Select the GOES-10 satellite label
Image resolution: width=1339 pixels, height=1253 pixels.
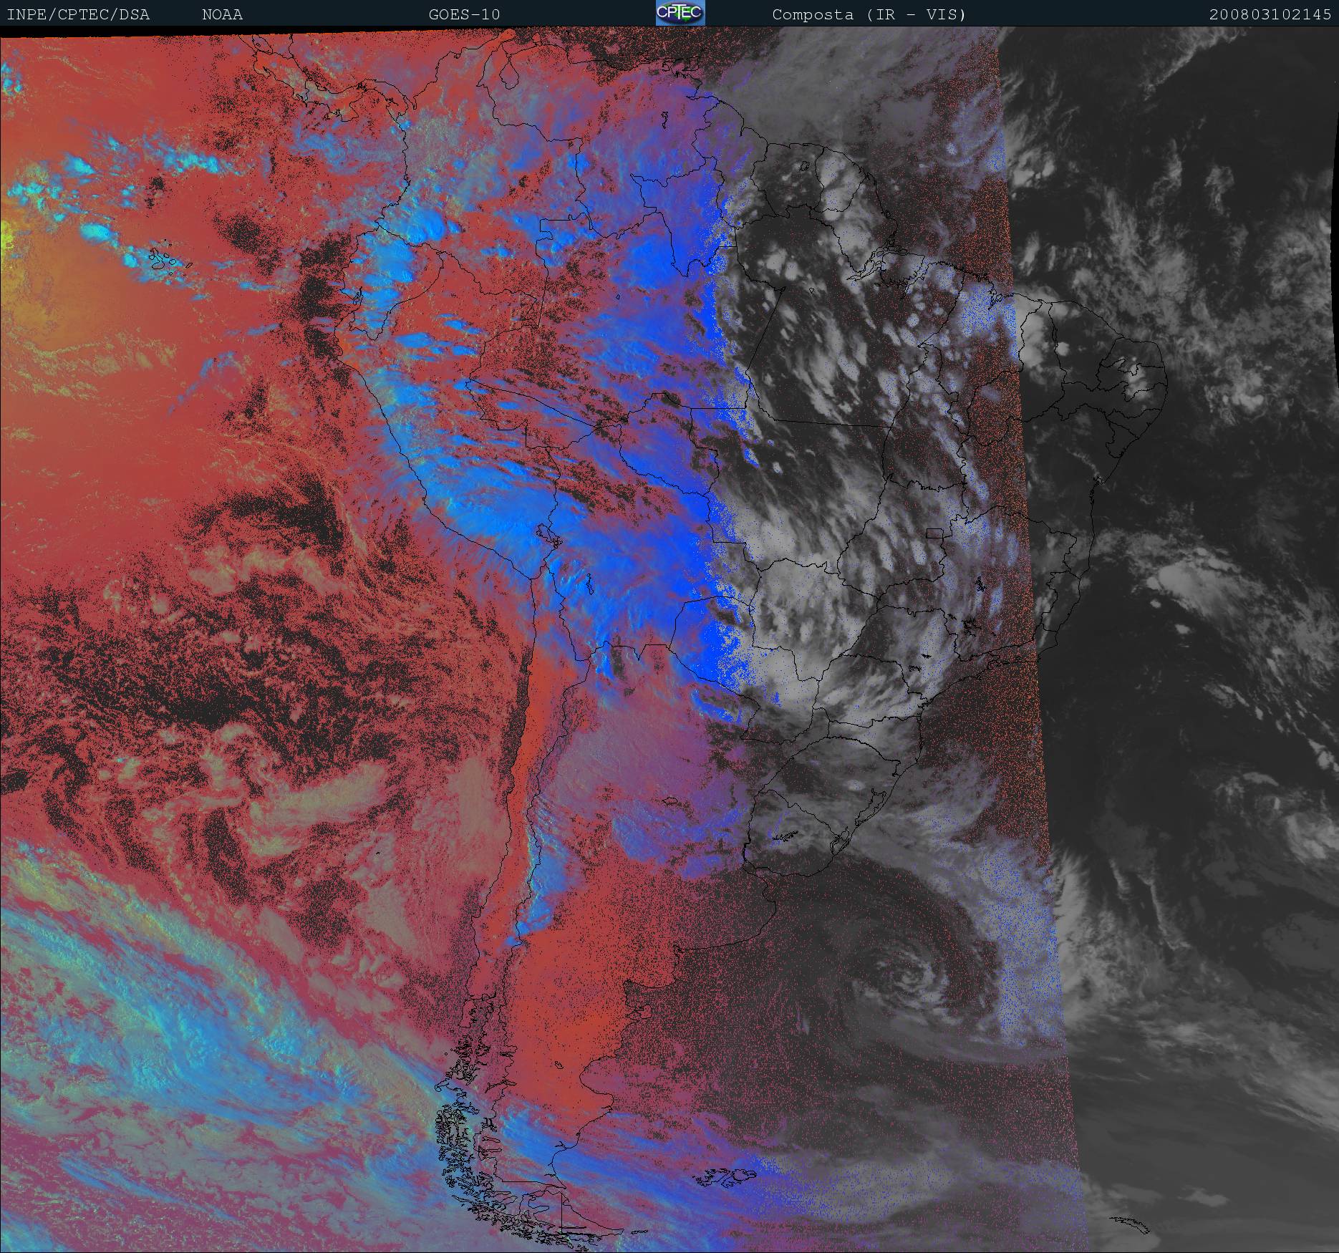click(x=464, y=14)
